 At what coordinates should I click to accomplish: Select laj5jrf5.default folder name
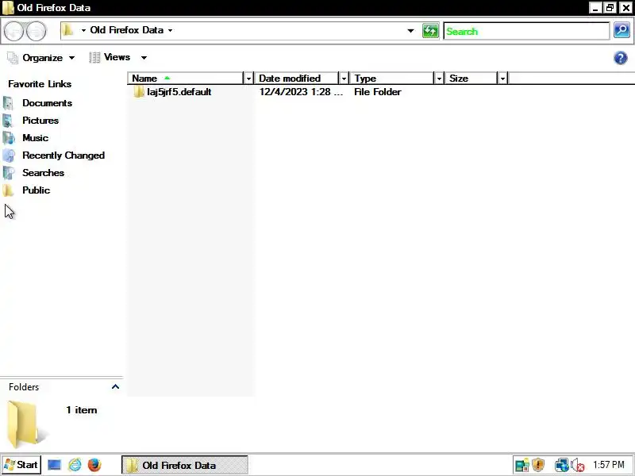179,92
